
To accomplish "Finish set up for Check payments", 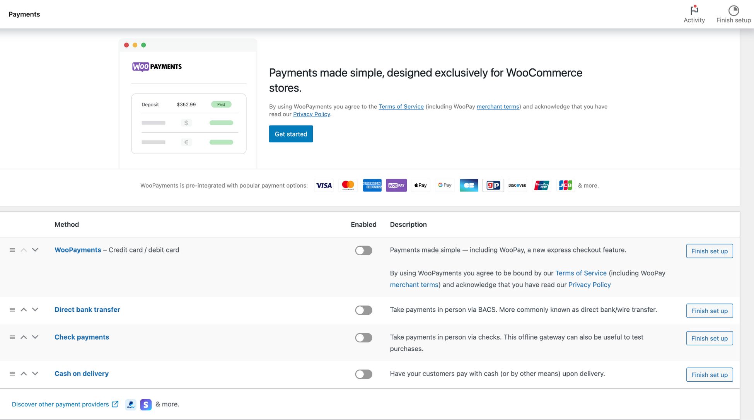I will click(709, 338).
